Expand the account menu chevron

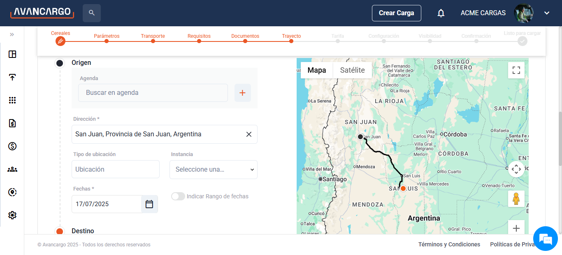tap(547, 13)
